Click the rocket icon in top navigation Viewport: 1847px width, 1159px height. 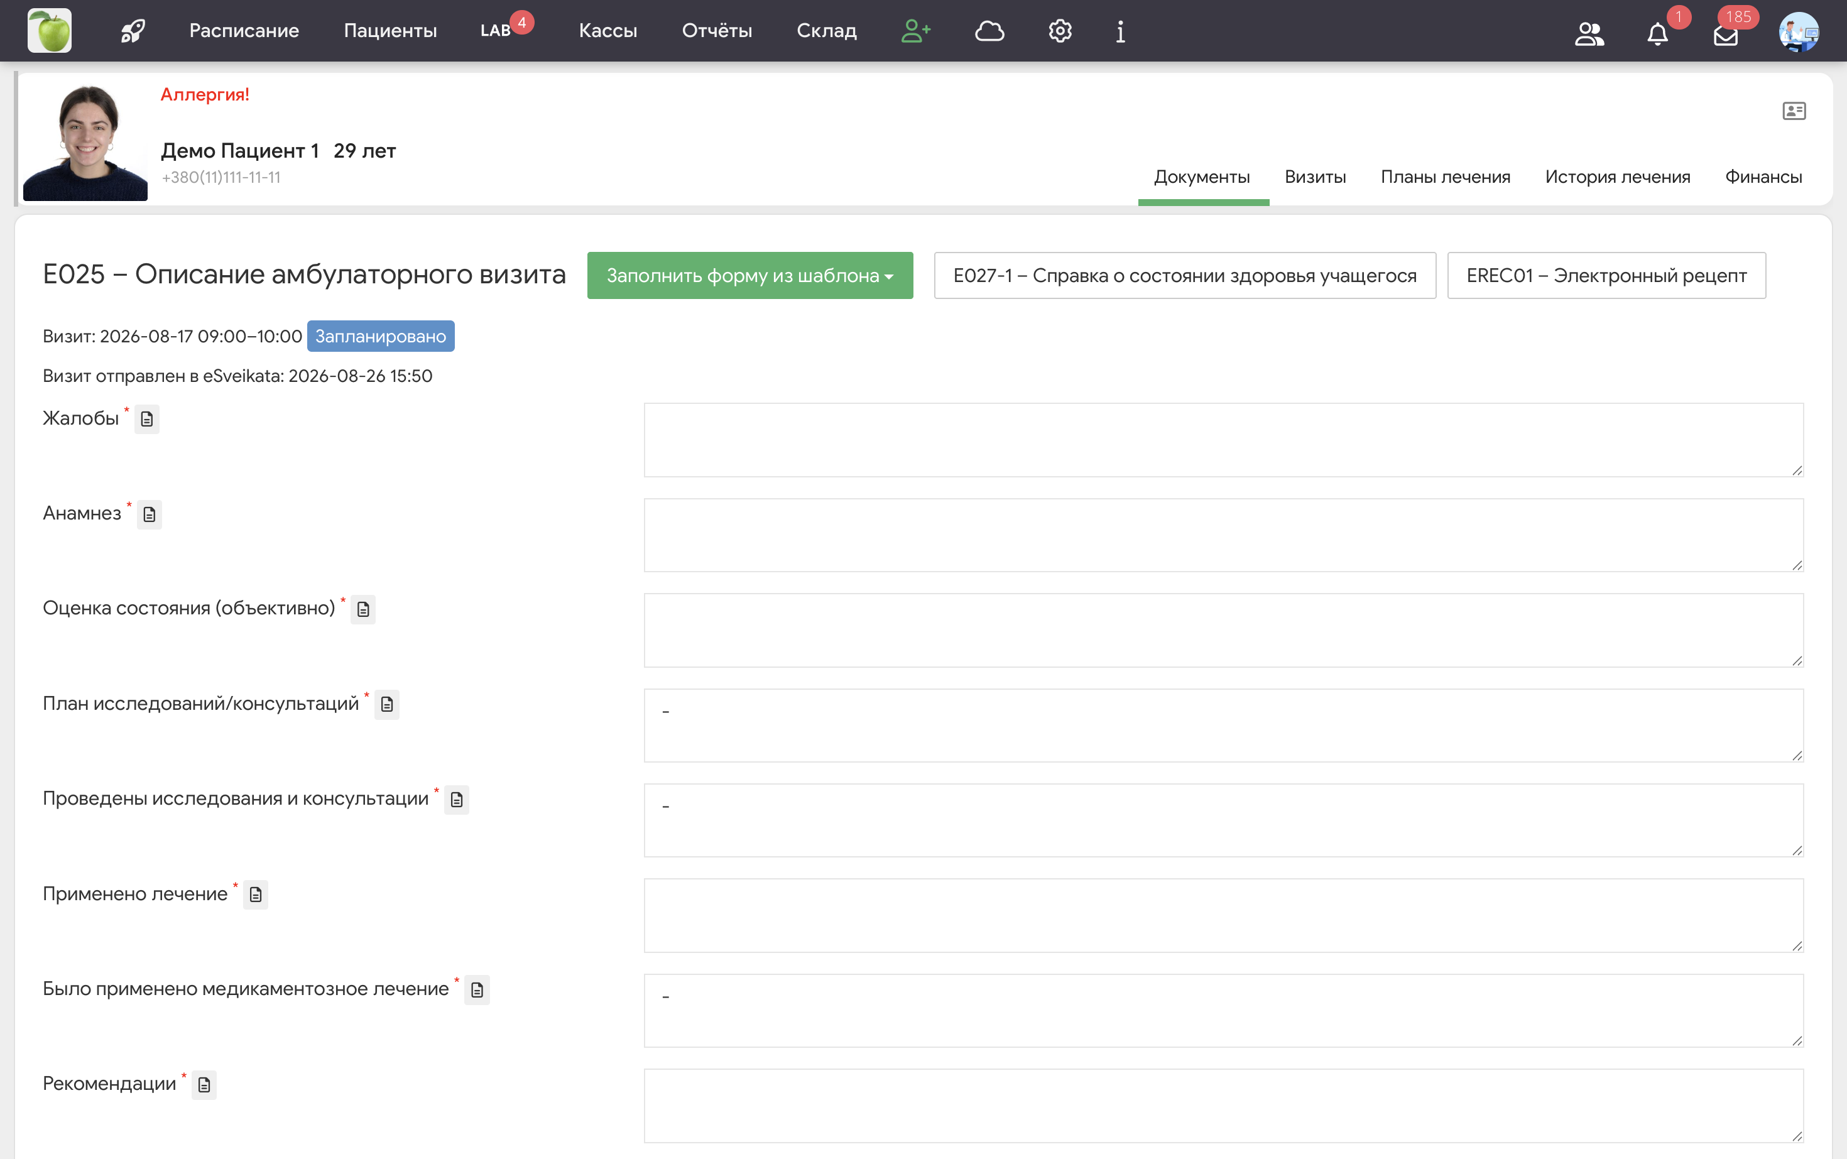tap(133, 31)
